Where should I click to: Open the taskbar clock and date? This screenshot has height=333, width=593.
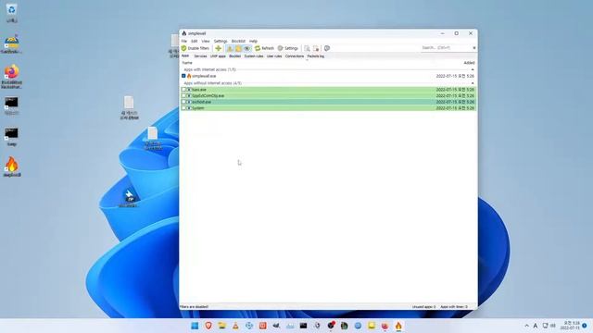point(571,326)
